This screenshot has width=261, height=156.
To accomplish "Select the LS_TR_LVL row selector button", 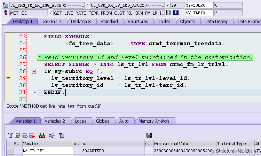I will (10, 151).
